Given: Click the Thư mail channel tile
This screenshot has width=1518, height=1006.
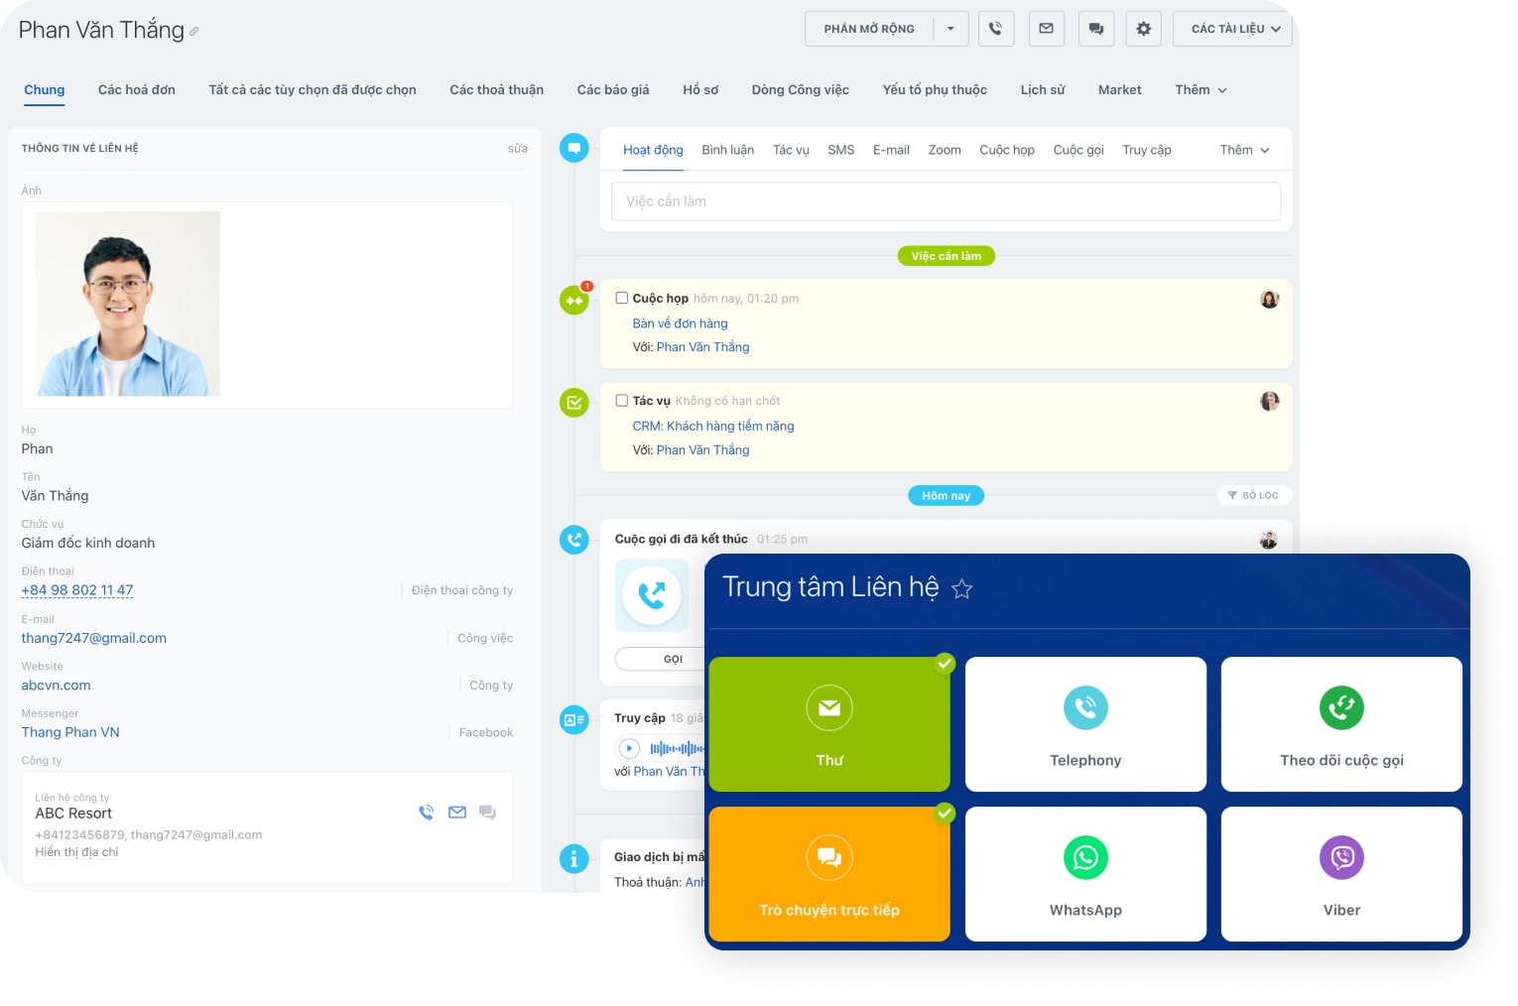Looking at the screenshot, I should tap(829, 724).
